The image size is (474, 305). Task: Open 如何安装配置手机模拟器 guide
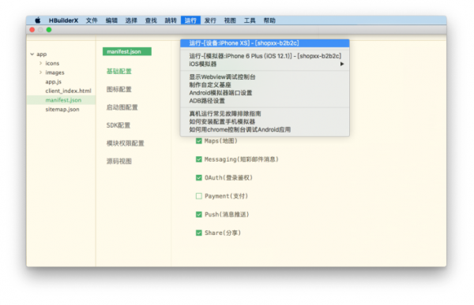(x=265, y=121)
